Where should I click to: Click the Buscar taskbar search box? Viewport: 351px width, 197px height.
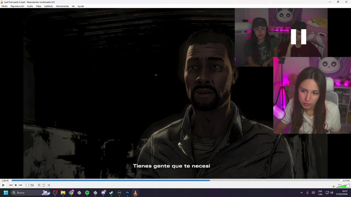coord(31,193)
